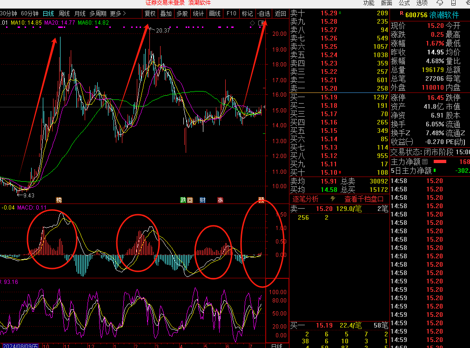Click the 主力净额 red bar

(x=440, y=162)
